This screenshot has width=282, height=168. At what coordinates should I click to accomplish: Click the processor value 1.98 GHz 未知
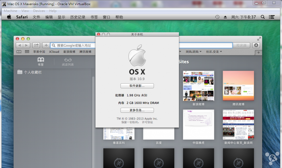click(x=137, y=95)
